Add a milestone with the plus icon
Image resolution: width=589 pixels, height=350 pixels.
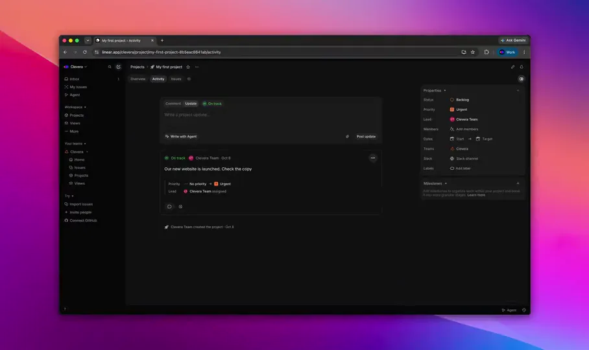coord(518,183)
